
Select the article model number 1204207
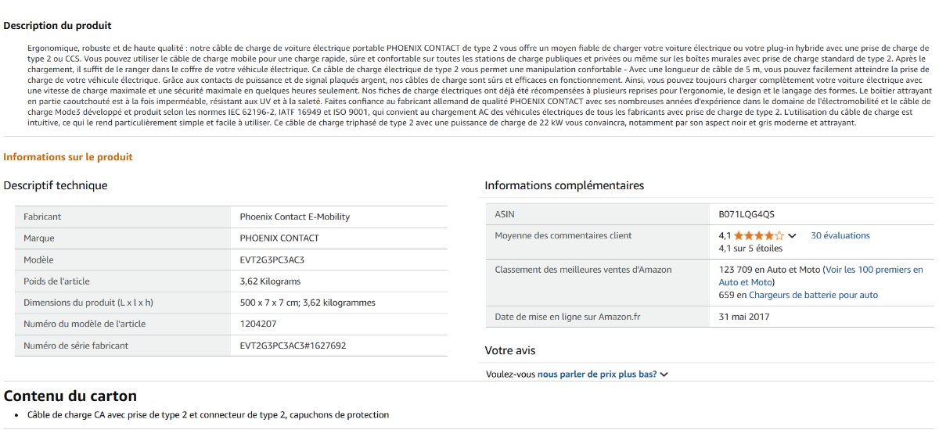pos(257,324)
